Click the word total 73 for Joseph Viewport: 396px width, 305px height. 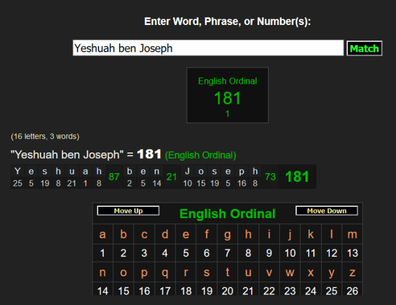pos(270,177)
